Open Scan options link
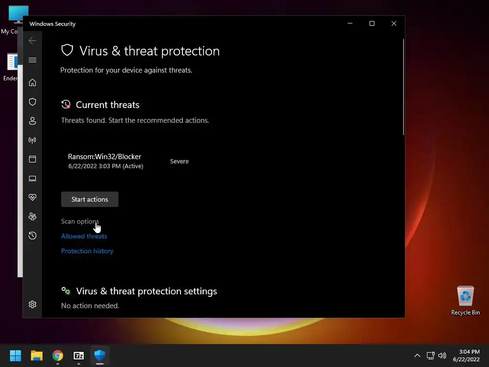 tap(80, 221)
